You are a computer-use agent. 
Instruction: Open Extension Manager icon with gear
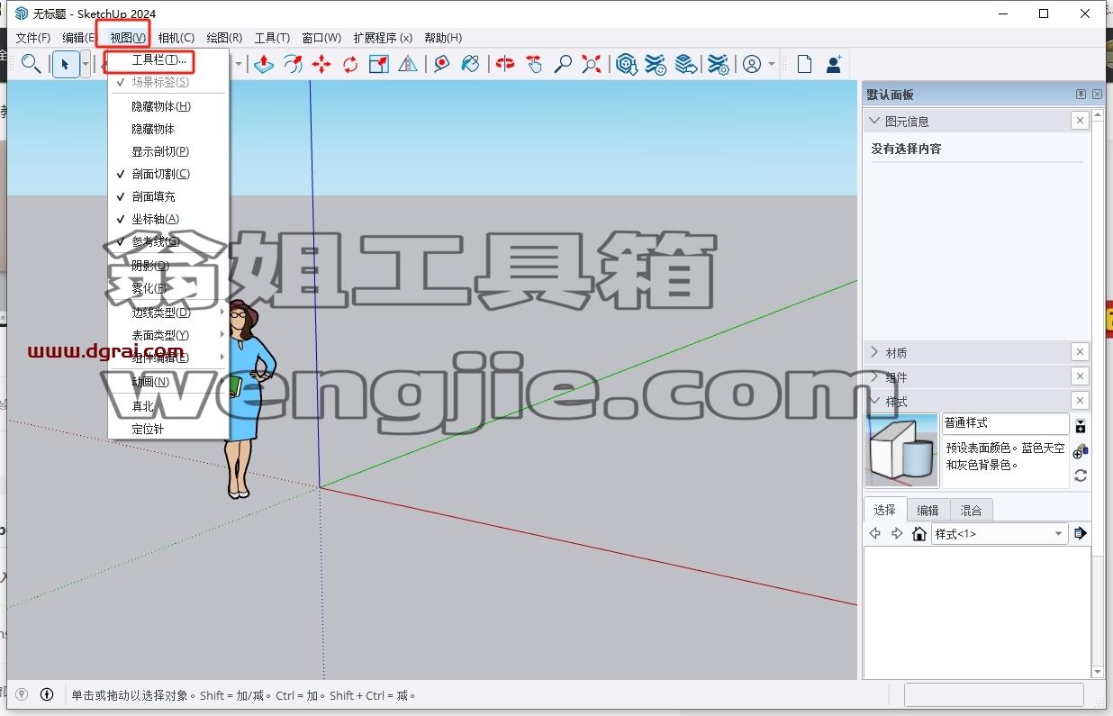click(718, 64)
